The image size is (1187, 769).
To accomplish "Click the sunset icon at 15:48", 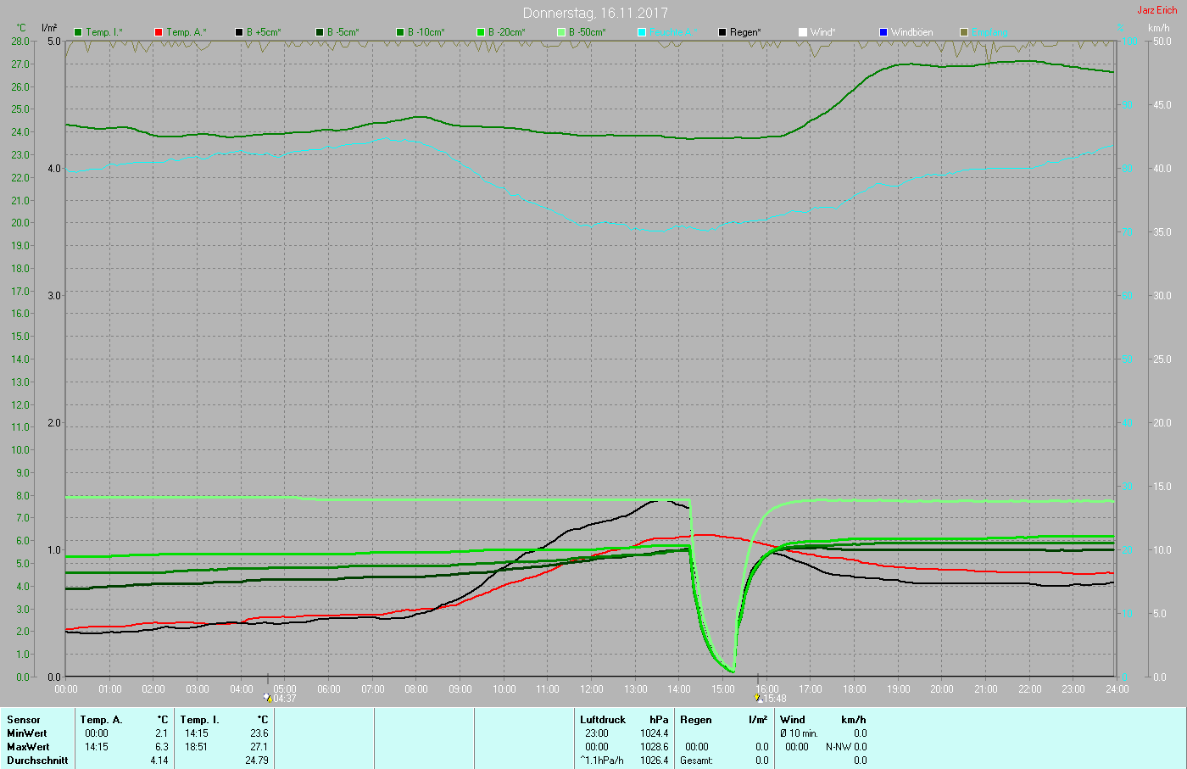I will pos(758,698).
